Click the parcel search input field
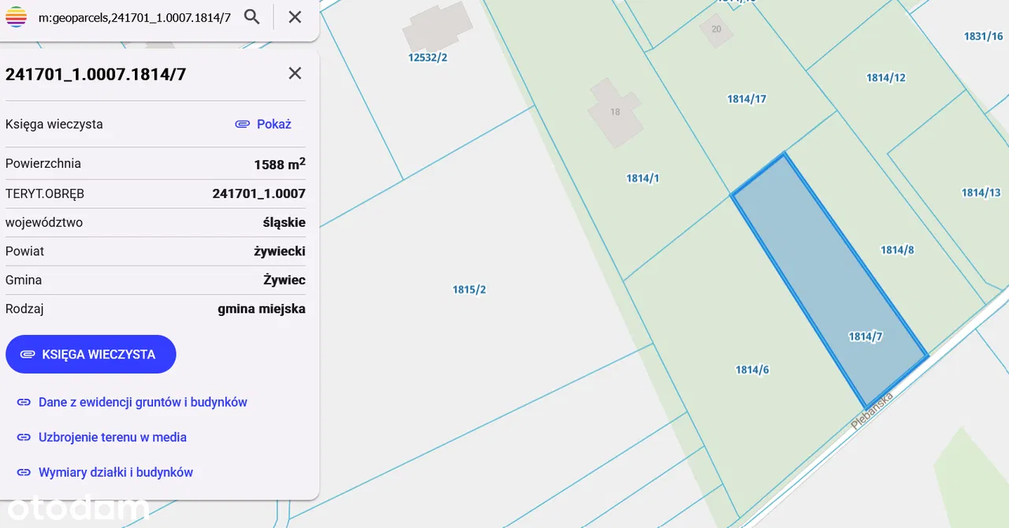Image resolution: width=1009 pixels, height=528 pixels. (134, 17)
